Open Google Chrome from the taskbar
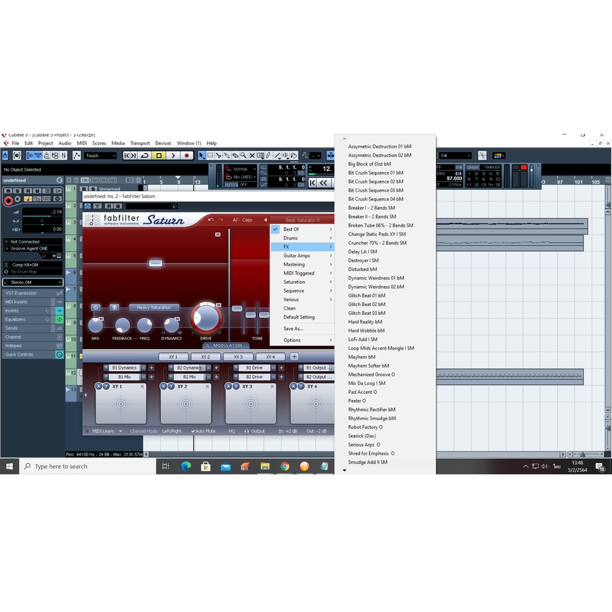Screen dimensions: 612x612 pos(284,466)
